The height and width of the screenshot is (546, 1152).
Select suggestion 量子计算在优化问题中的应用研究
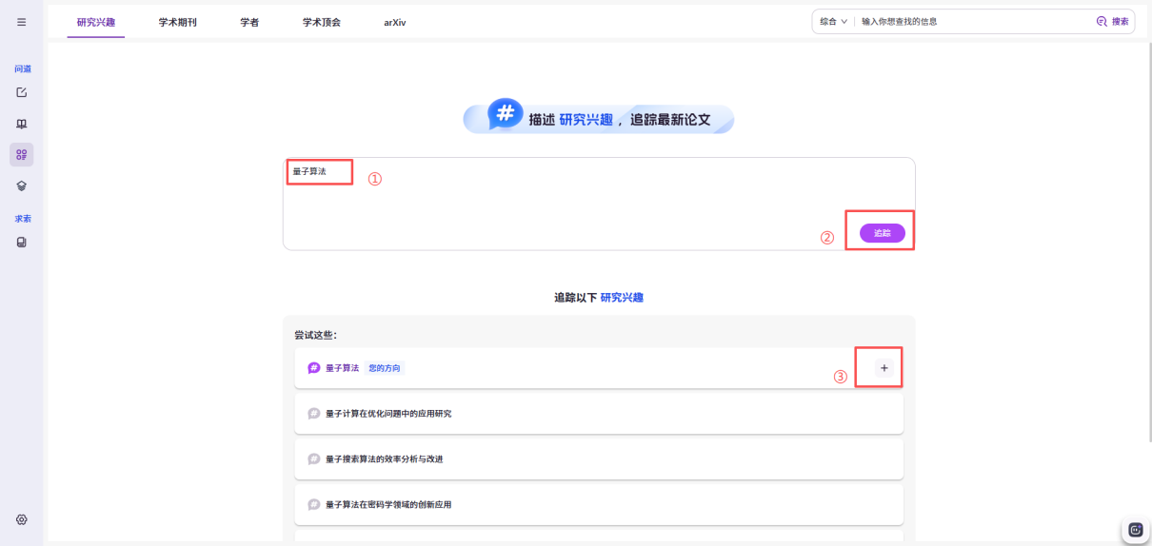pyautogui.click(x=599, y=414)
